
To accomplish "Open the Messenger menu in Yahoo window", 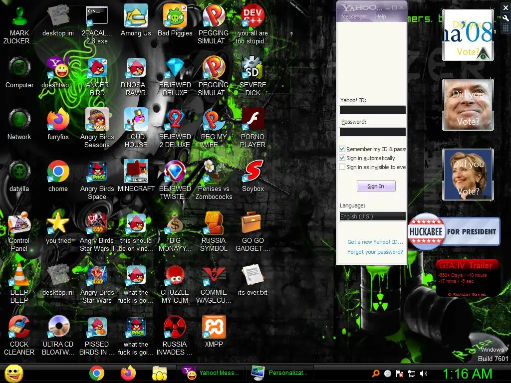I will [x=354, y=16].
